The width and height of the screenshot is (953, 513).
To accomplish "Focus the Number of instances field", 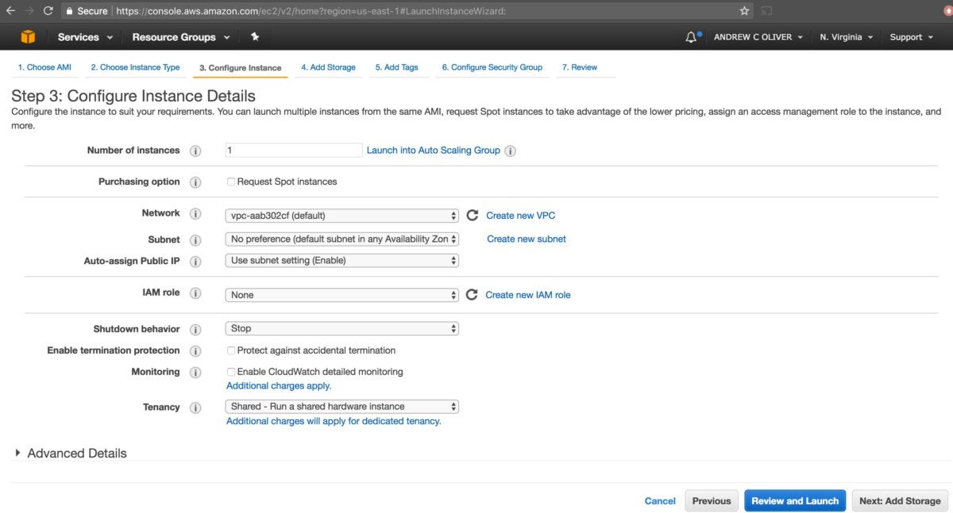I will click(294, 150).
